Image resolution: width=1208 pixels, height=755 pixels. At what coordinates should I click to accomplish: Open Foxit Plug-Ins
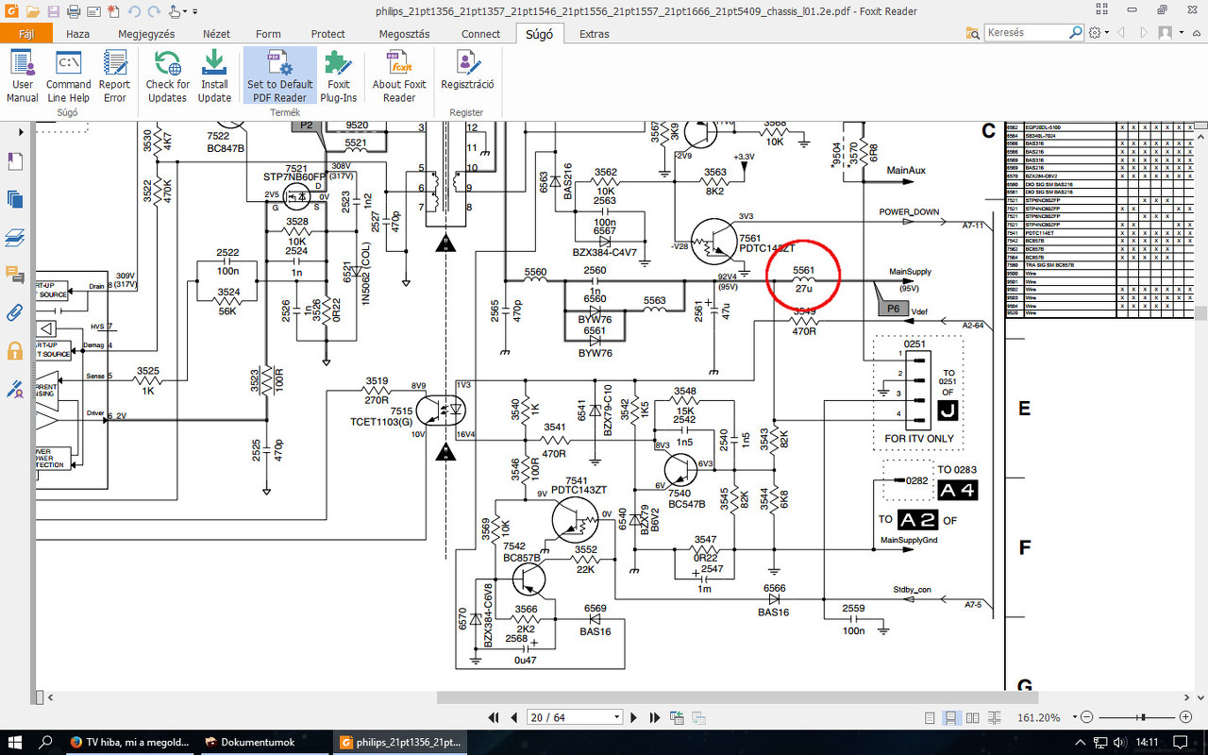point(338,77)
